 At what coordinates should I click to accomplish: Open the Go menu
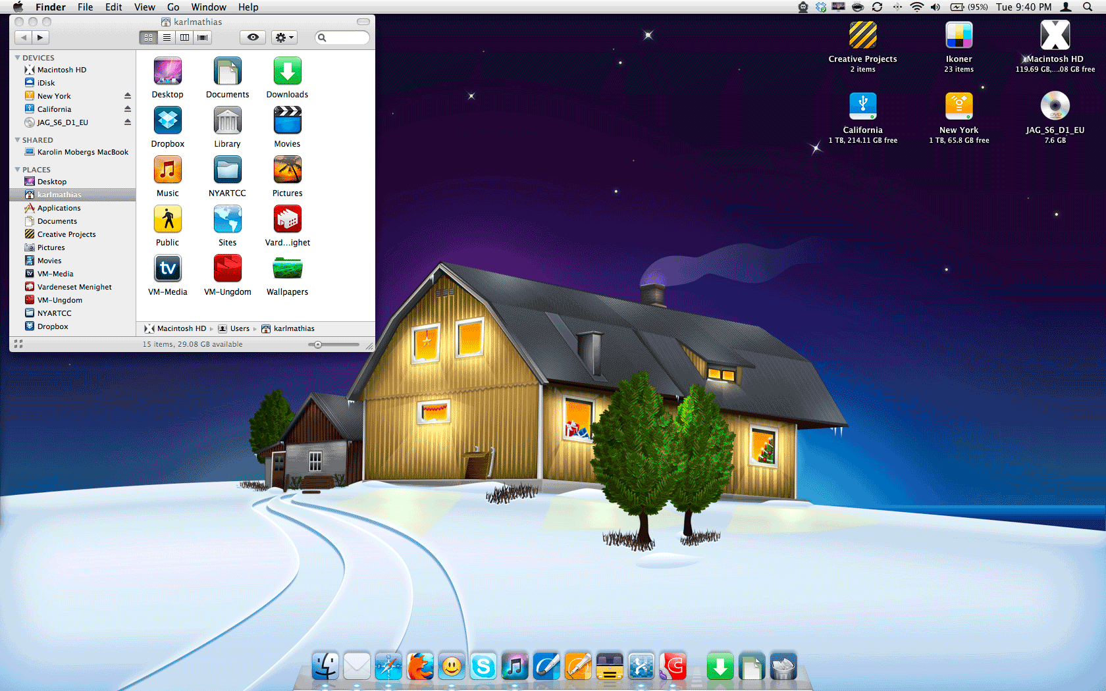173,7
